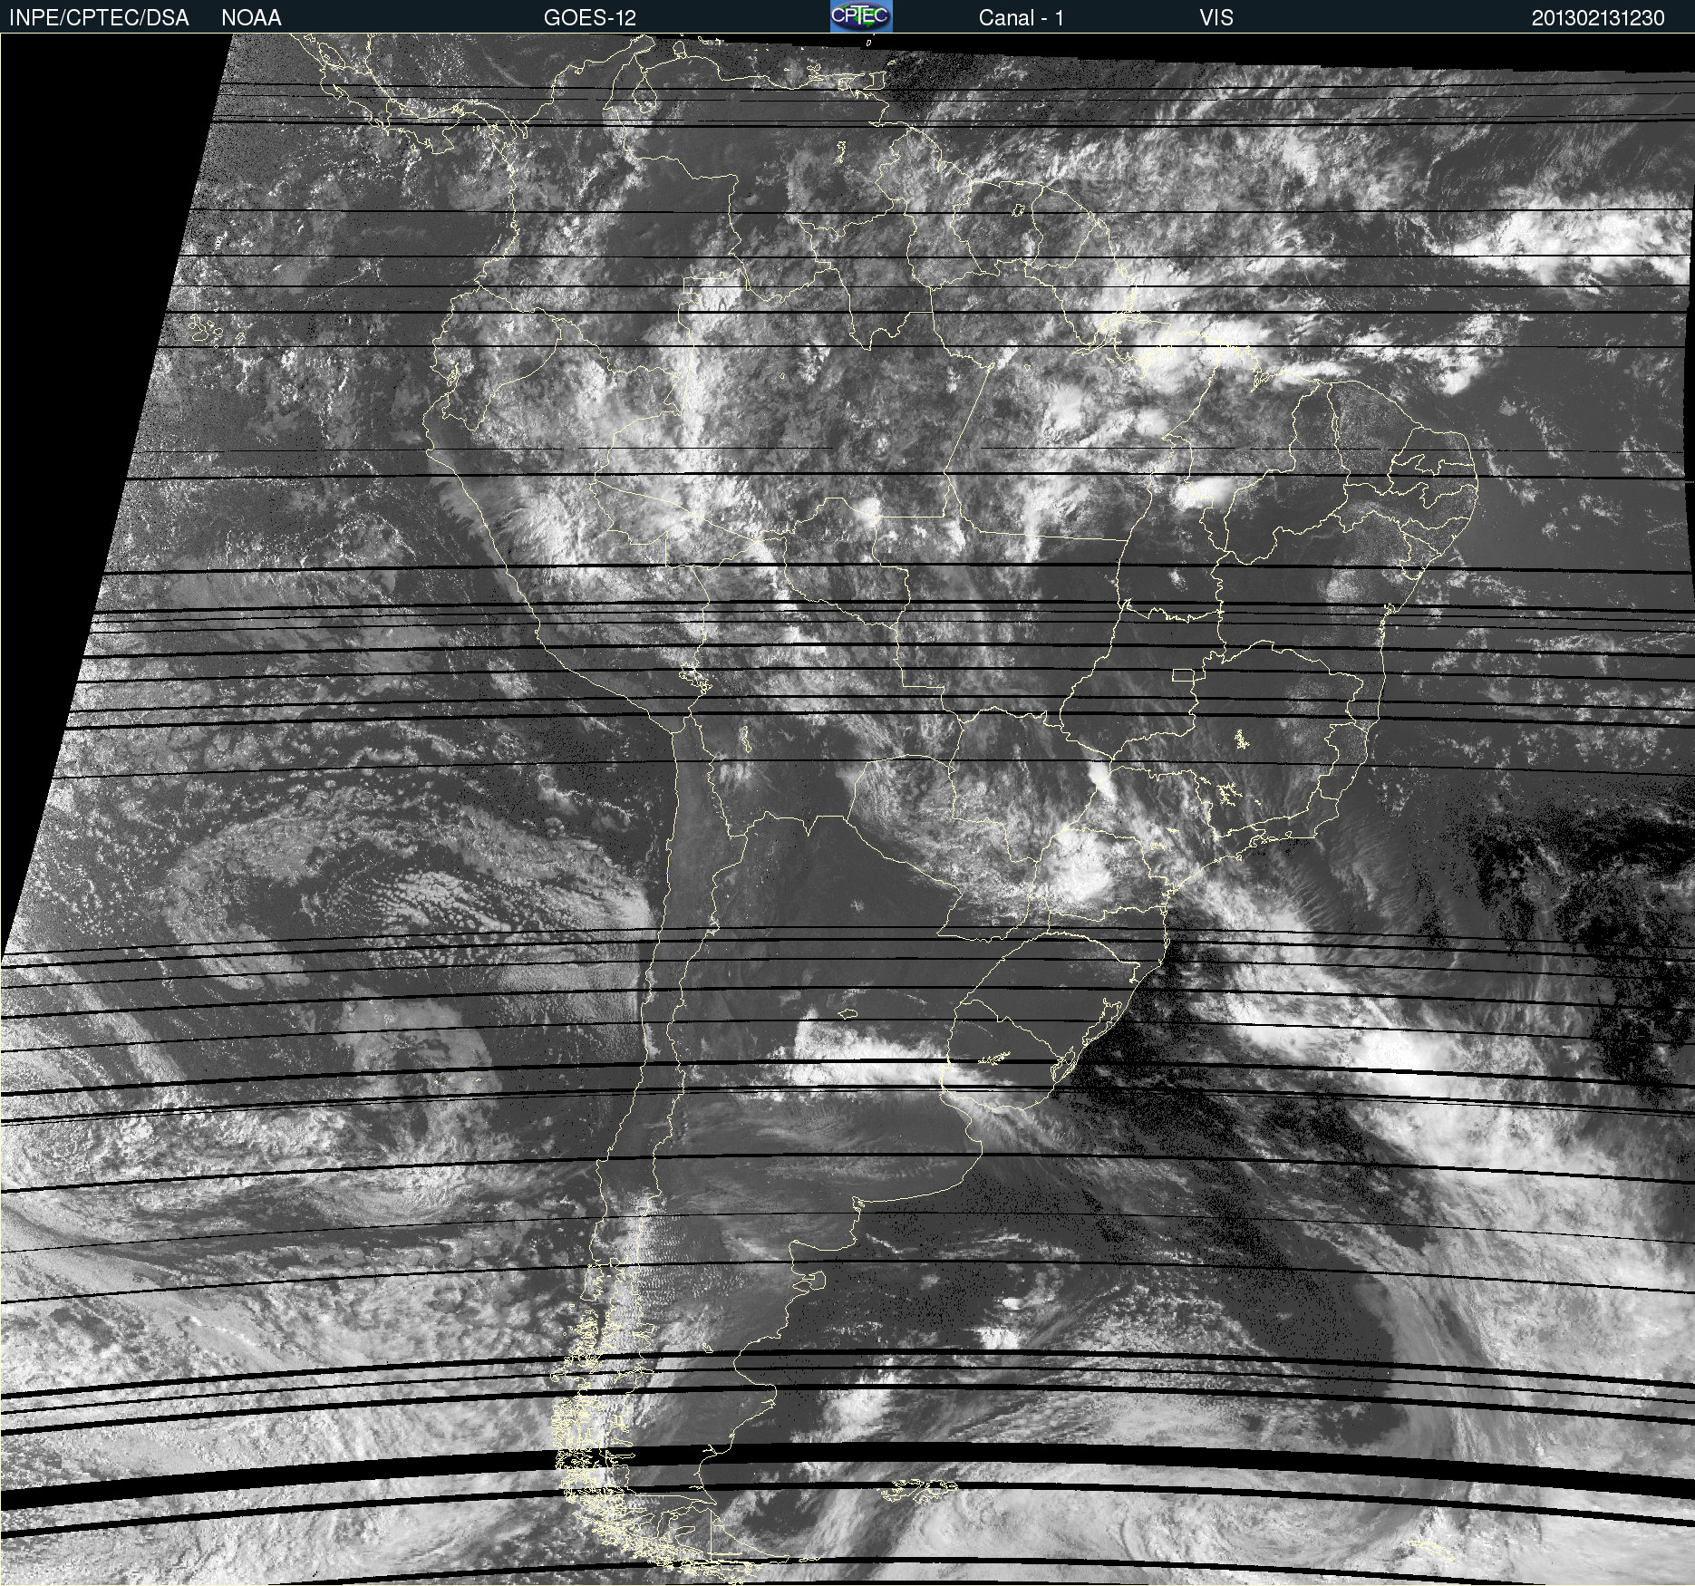Click the 201302131230 timestamp text
Image resolution: width=1695 pixels, height=1586 pixels.
point(1598,18)
